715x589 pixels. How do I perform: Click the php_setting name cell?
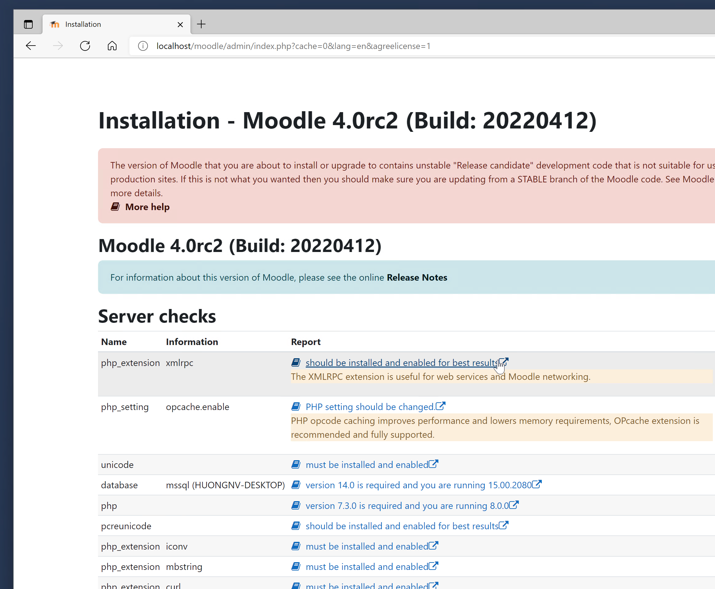[125, 407]
